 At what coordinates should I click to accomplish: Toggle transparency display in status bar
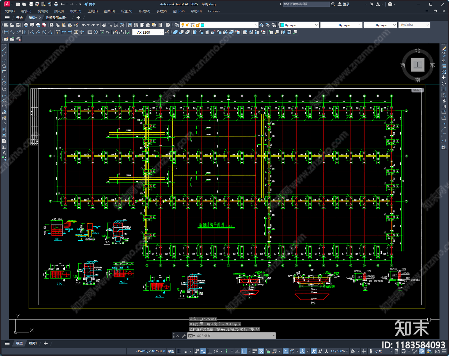point(261,351)
